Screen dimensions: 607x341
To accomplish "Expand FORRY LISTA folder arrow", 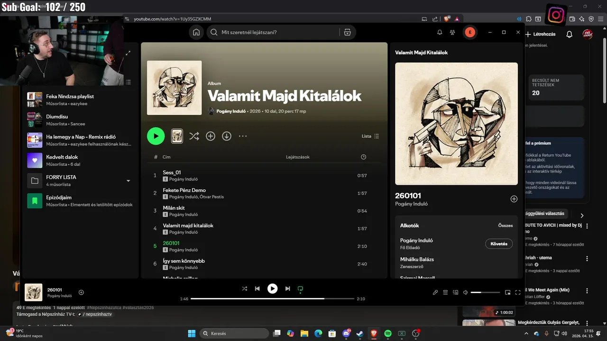I will [x=128, y=181].
